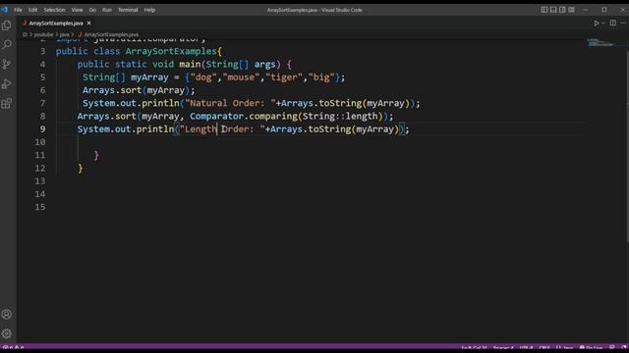Image resolution: width=629 pixels, height=353 pixels.
Task: Click line number 13 in gutter
Action: [40, 181]
